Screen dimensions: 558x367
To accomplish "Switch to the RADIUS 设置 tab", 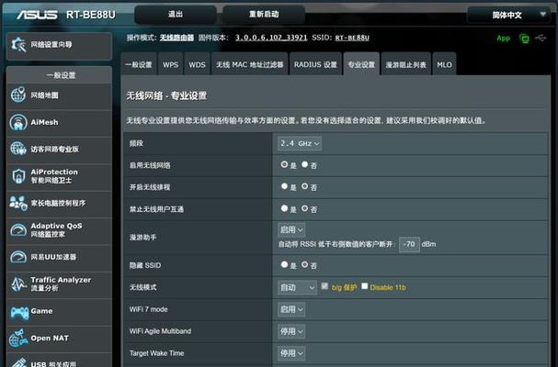I will tap(315, 64).
